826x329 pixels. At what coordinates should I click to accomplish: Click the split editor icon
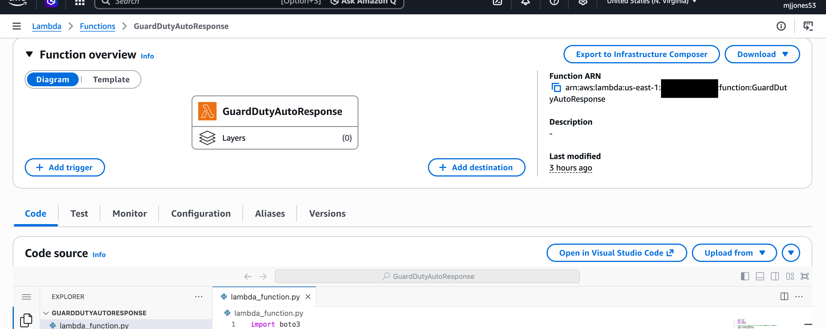[x=784, y=296]
